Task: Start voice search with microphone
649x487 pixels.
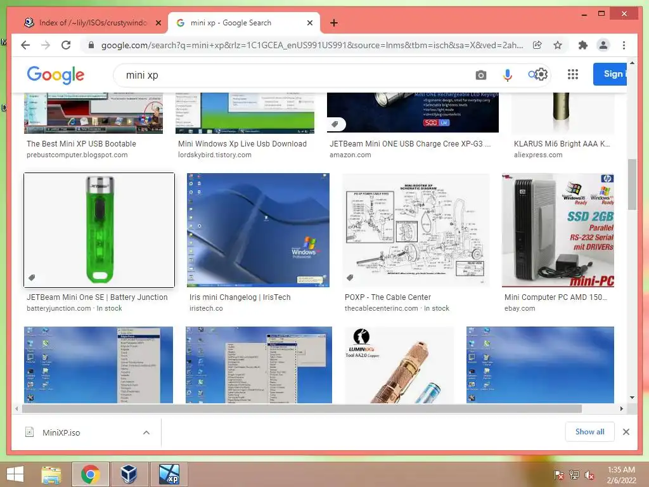Action: [x=508, y=75]
